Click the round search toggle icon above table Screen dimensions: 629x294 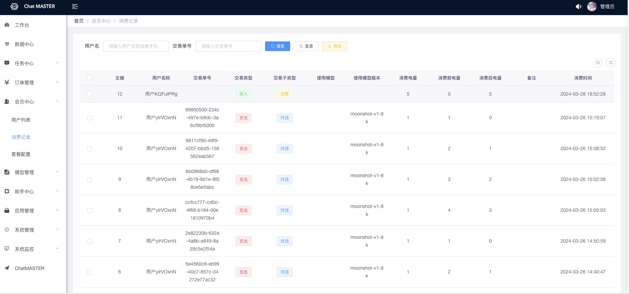[x=598, y=63]
